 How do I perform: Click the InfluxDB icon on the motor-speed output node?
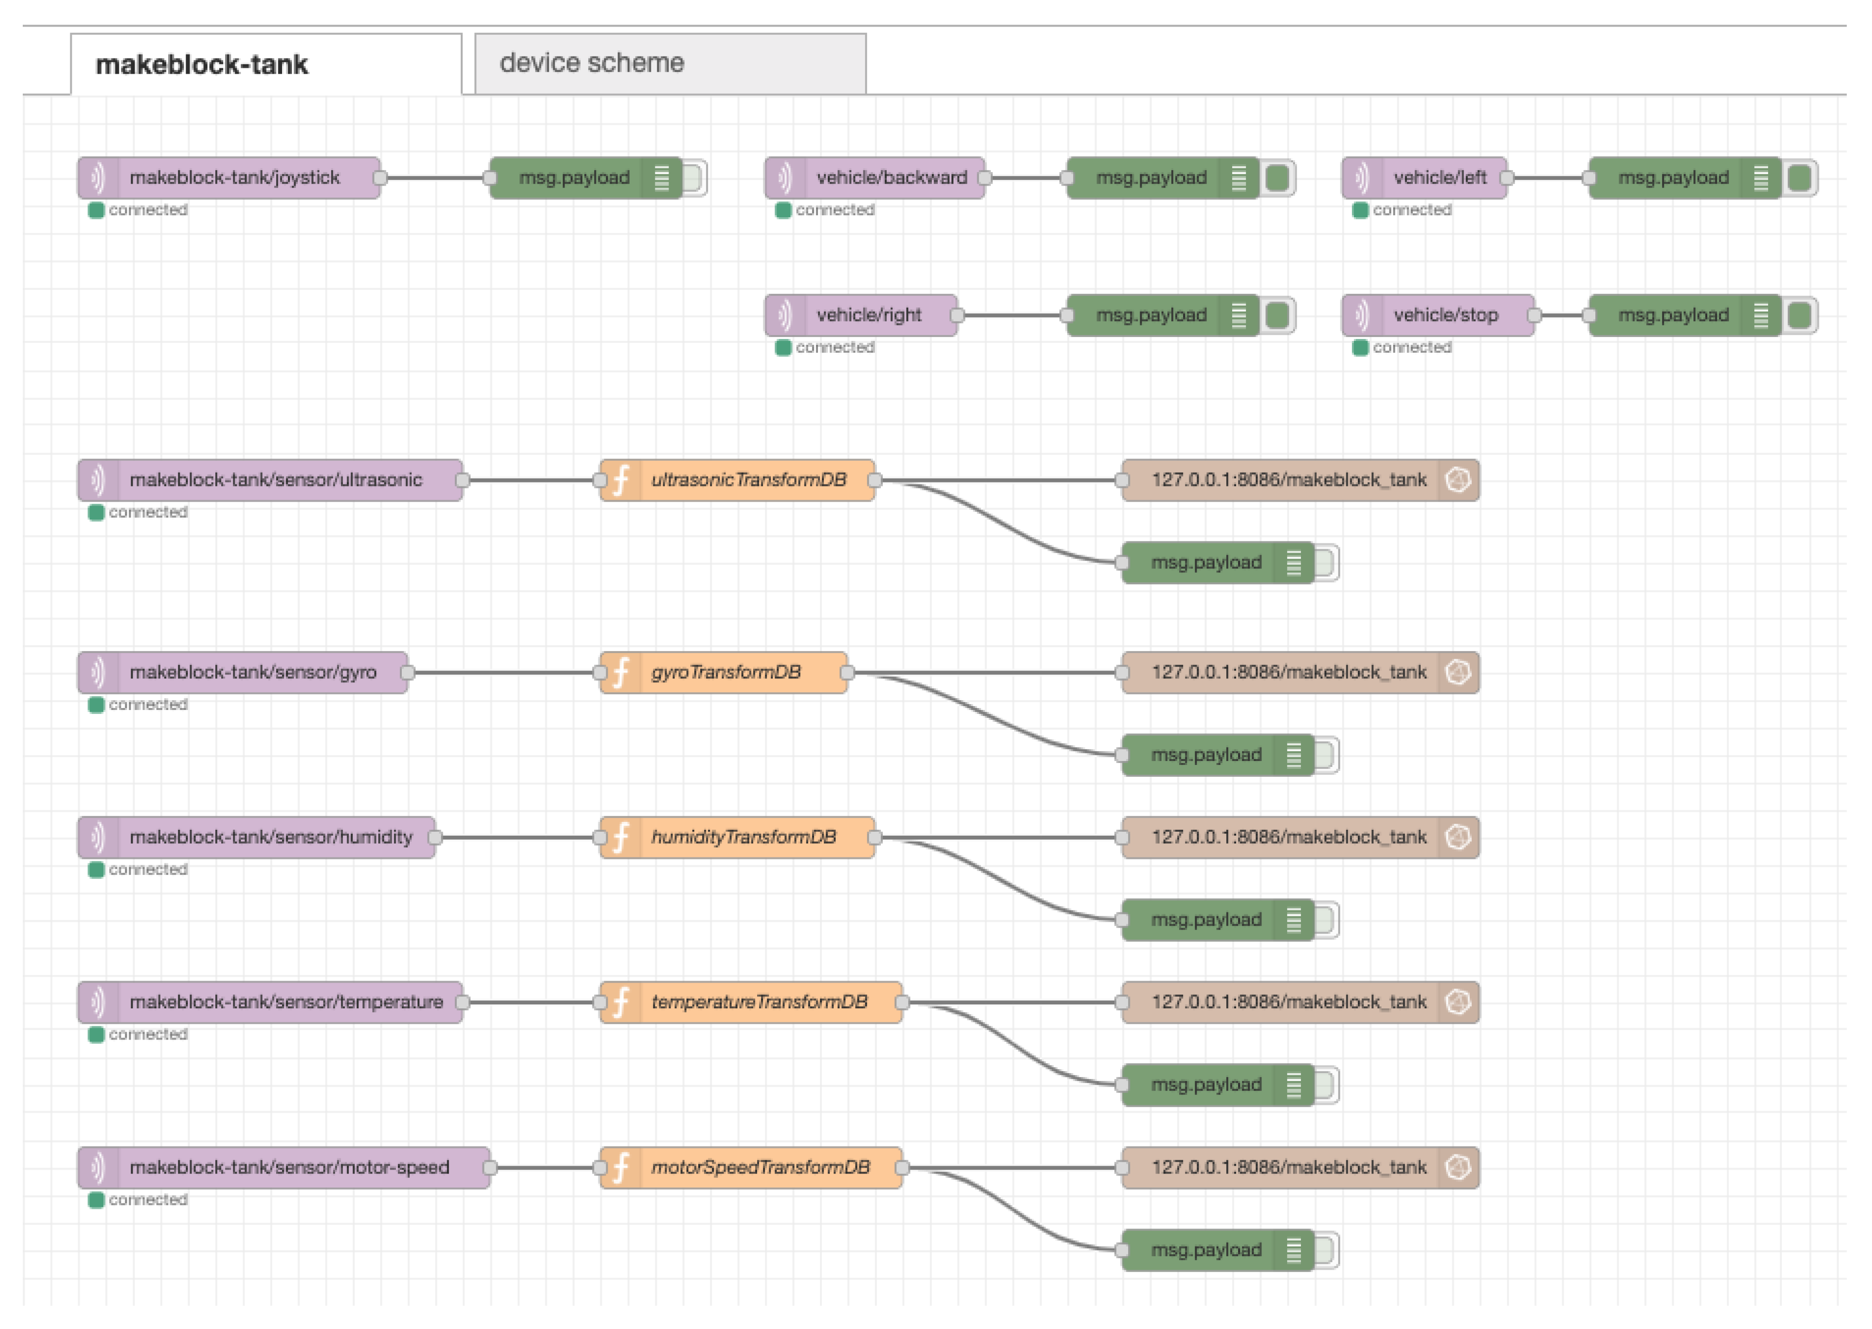point(1458,1168)
